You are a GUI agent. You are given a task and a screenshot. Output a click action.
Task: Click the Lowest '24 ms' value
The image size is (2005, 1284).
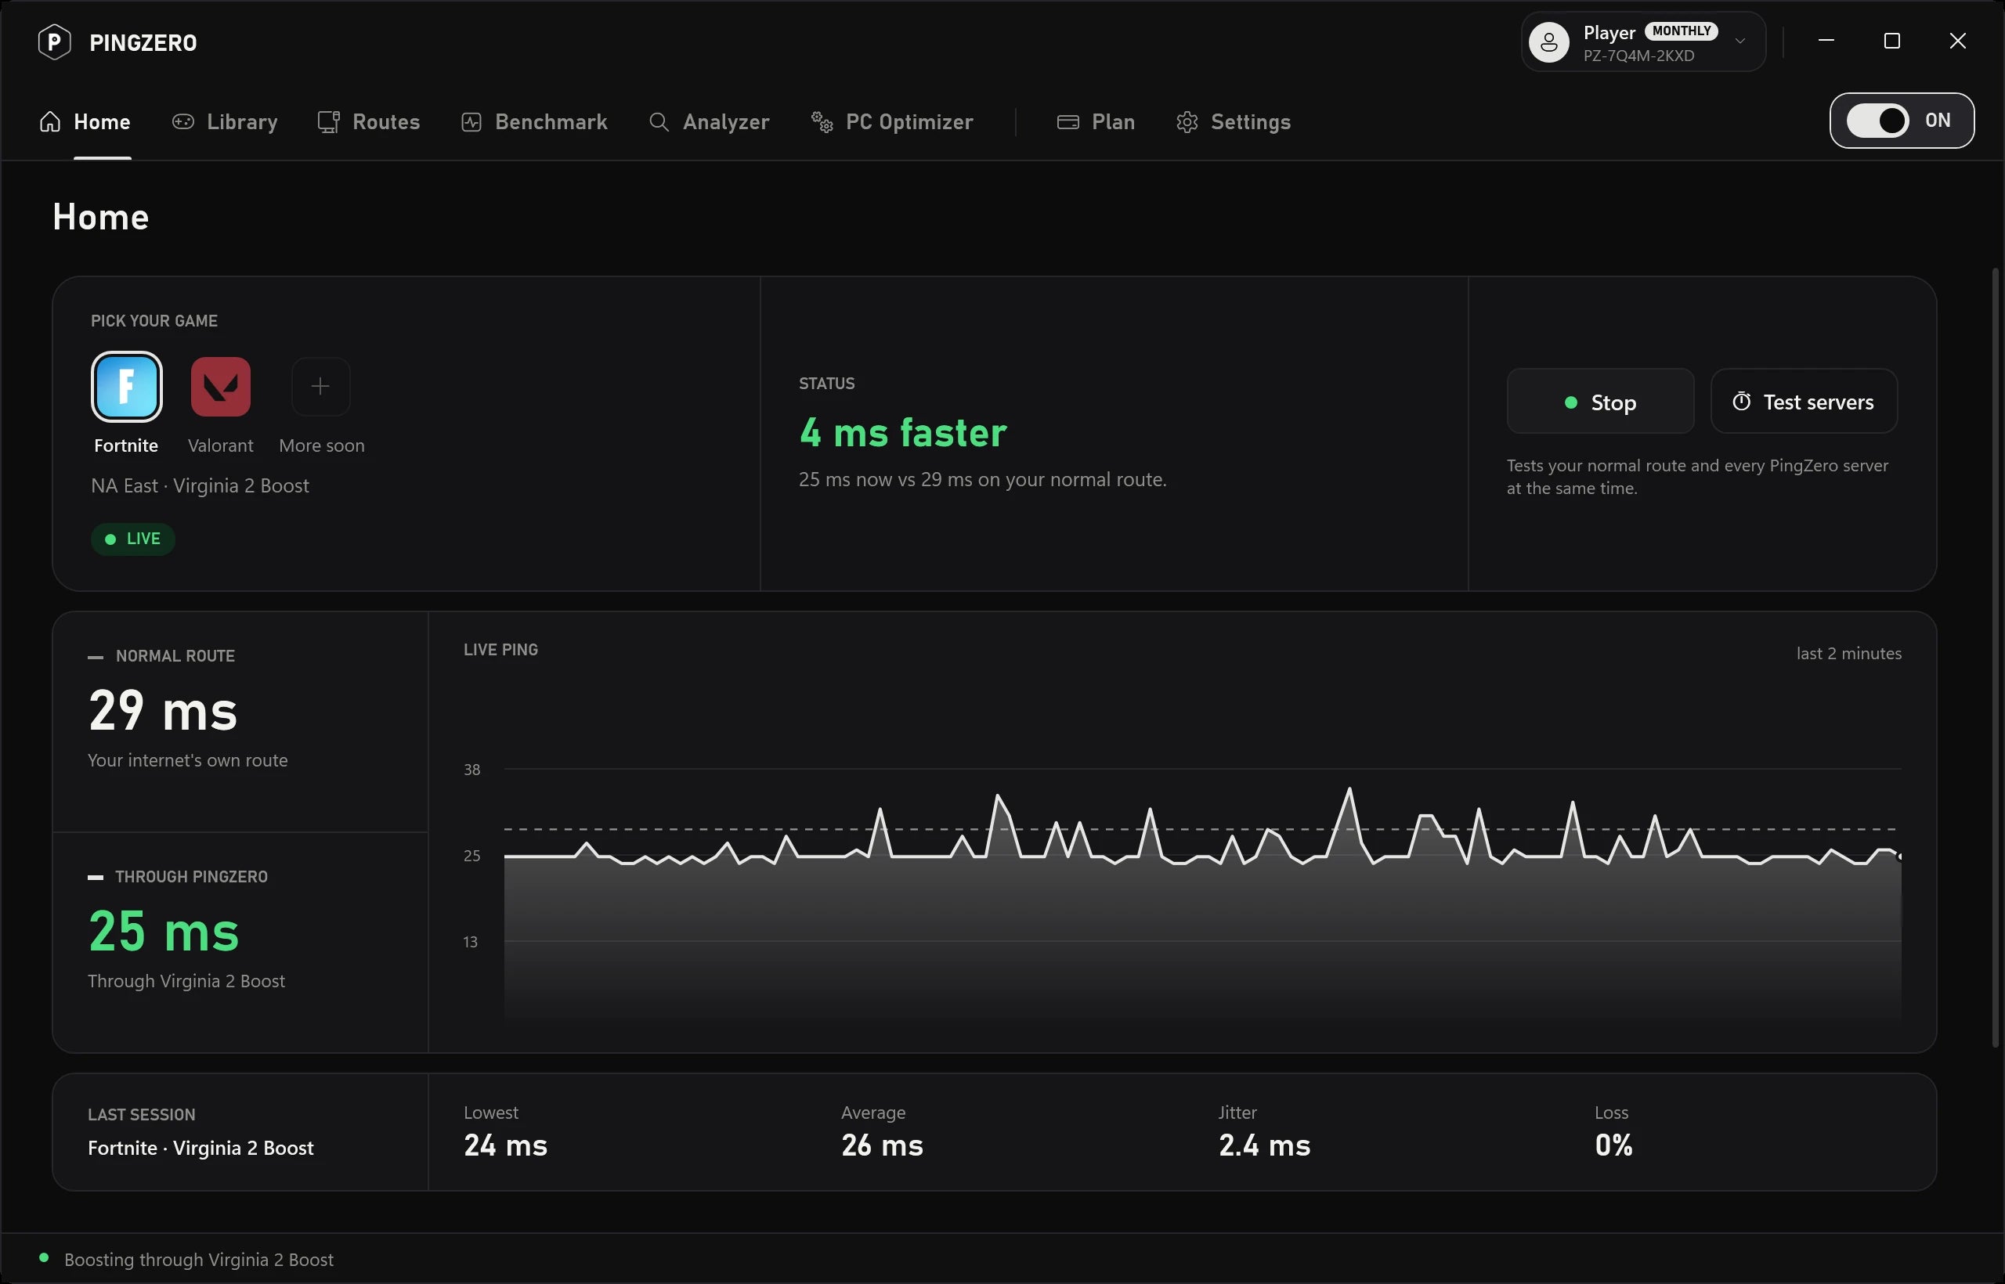(x=505, y=1145)
